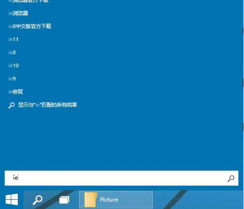Pick the "ie11" search suggestion
The height and width of the screenshot is (209, 244).
click(13, 39)
